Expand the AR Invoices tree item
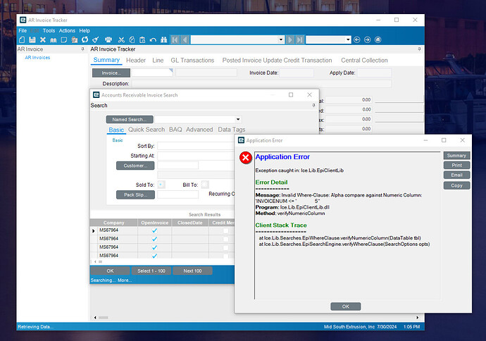The width and height of the screenshot is (486, 341). [x=37, y=58]
